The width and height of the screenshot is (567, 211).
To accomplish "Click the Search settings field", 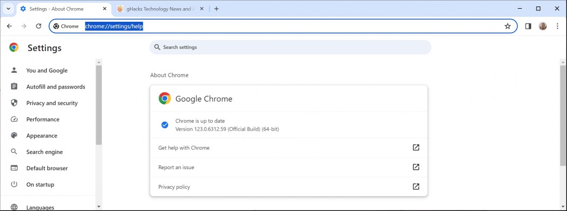I will coord(290,47).
